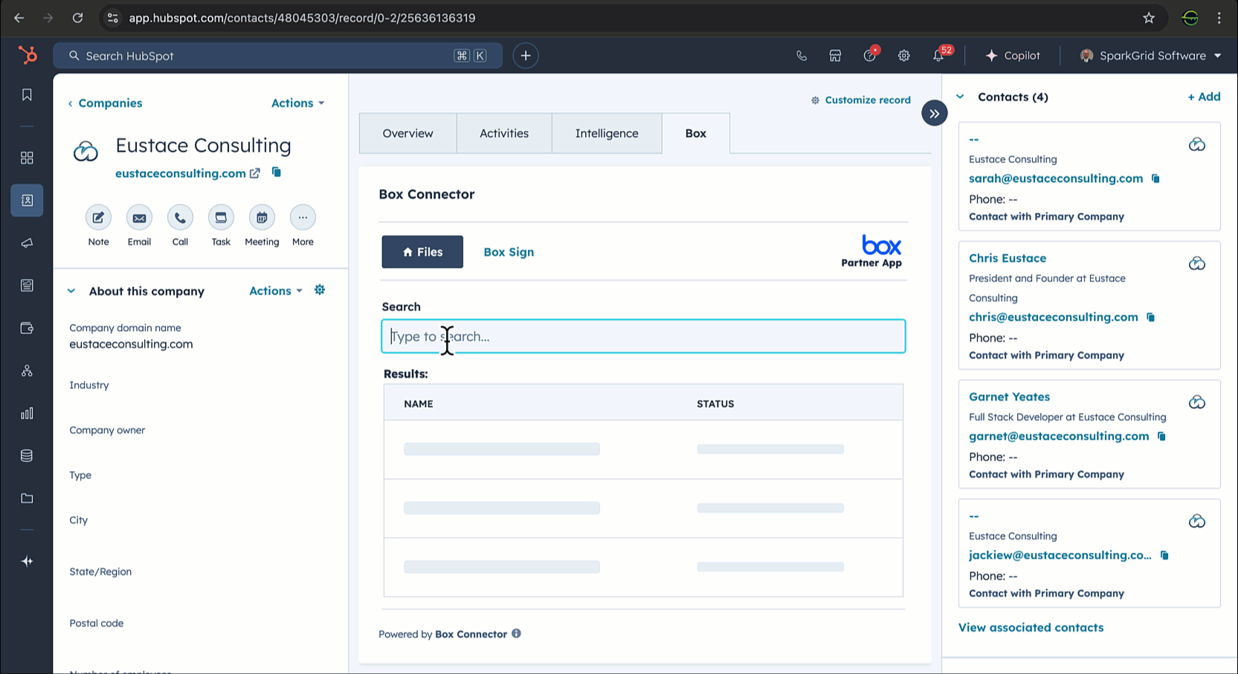The height and width of the screenshot is (674, 1238).
Task: Bookmark this page with the star icon
Action: click(x=1149, y=18)
